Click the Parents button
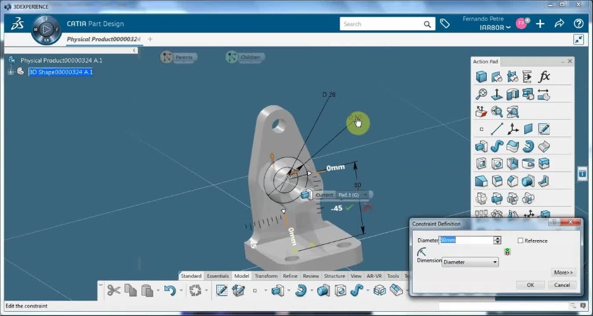This screenshot has height=316, width=593. point(179,57)
